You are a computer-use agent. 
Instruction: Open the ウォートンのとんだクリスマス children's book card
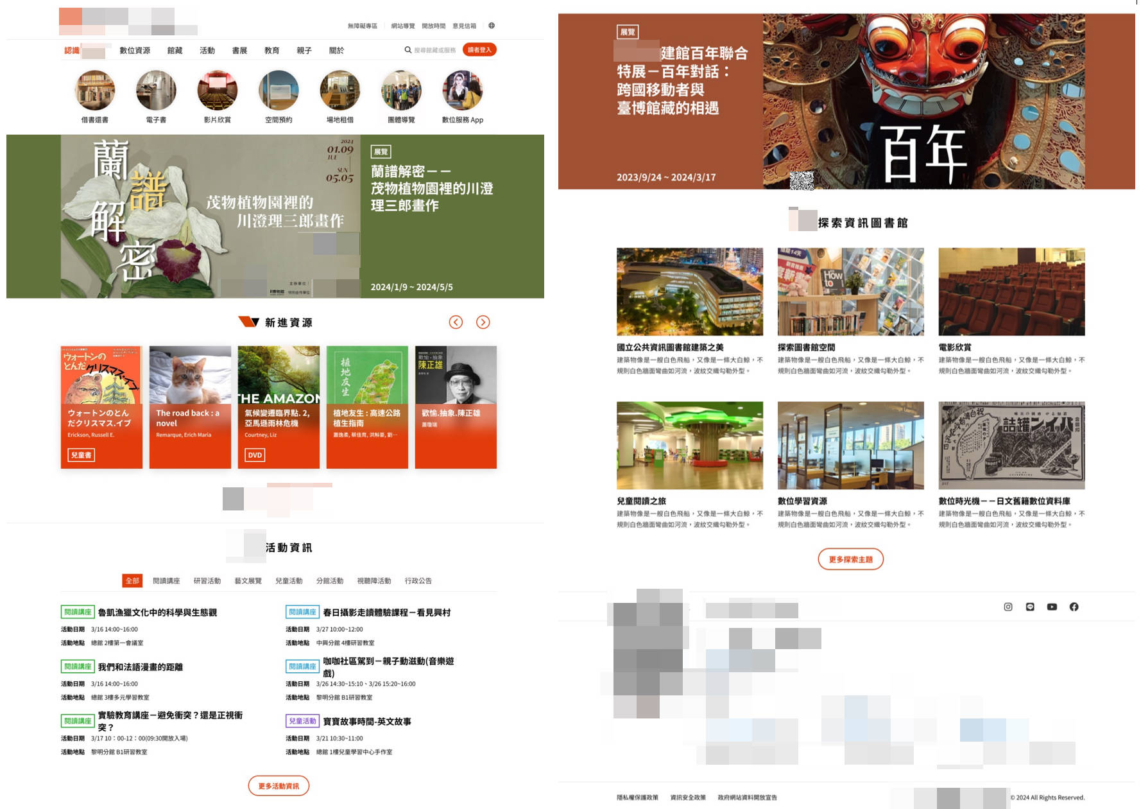coord(101,407)
